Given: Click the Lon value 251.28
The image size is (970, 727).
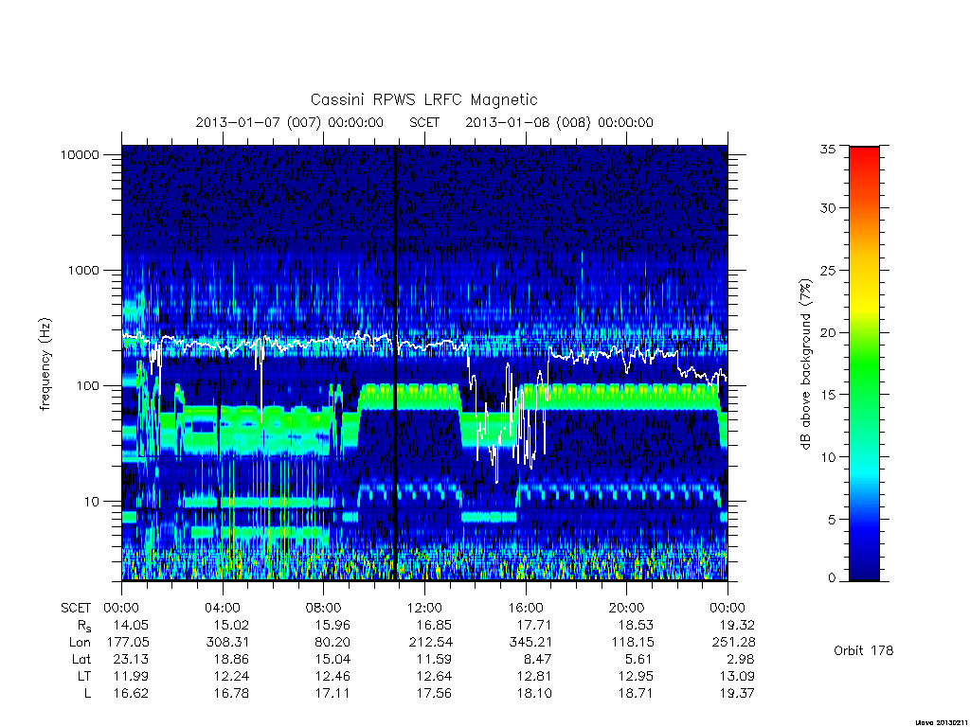Looking at the screenshot, I should (x=734, y=643).
